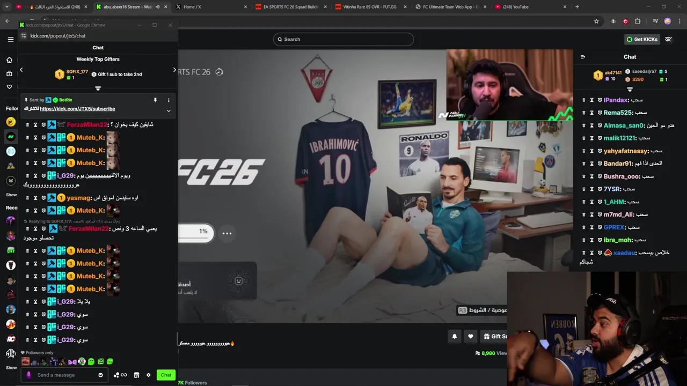Switch to the Home / X tab
This screenshot has height=386, width=687.
[x=211, y=7]
